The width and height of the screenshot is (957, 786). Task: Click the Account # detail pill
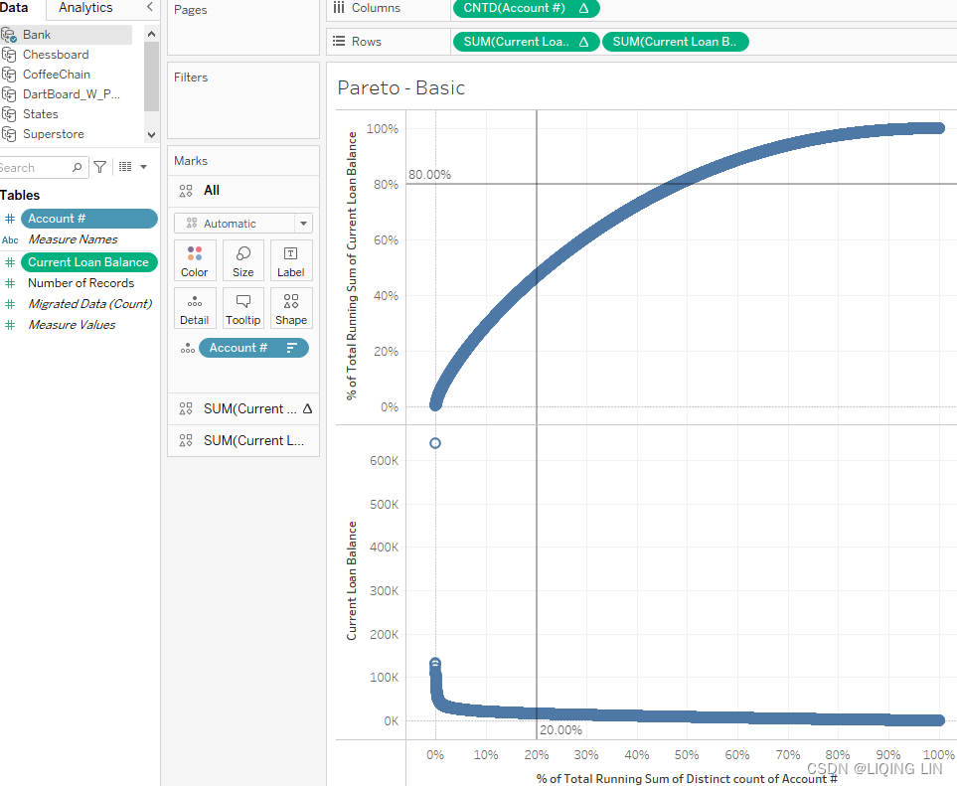click(253, 348)
